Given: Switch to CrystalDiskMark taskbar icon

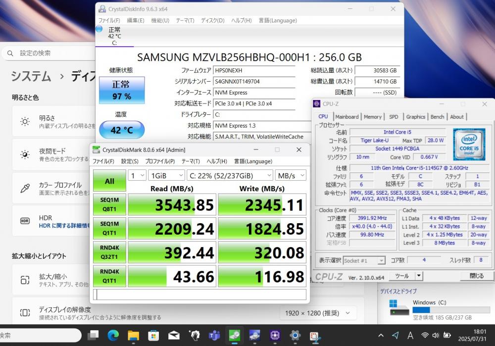Looking at the screenshot, I should tap(235, 335).
